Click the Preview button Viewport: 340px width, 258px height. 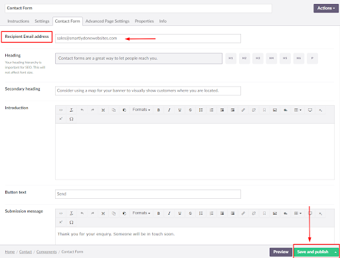(x=281, y=252)
